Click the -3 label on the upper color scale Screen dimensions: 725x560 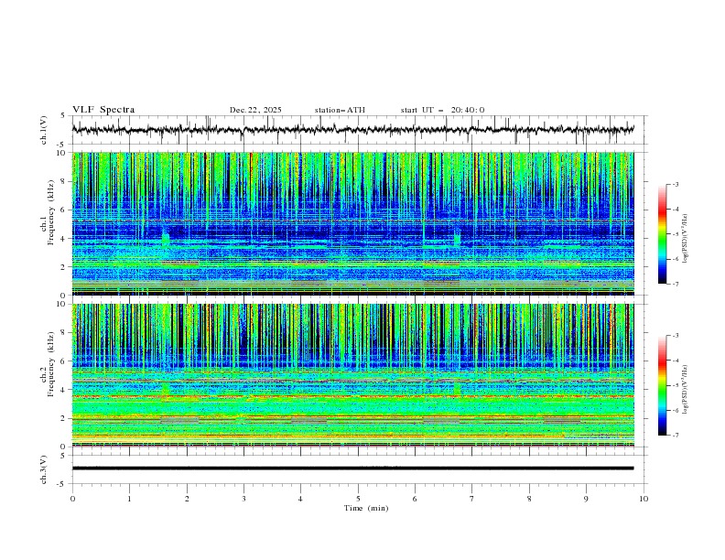point(675,185)
